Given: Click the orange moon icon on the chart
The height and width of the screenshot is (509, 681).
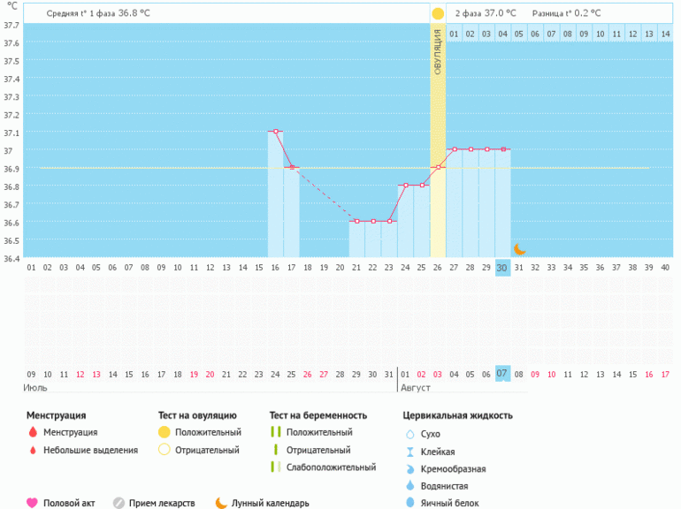Looking at the screenshot, I should tap(520, 249).
